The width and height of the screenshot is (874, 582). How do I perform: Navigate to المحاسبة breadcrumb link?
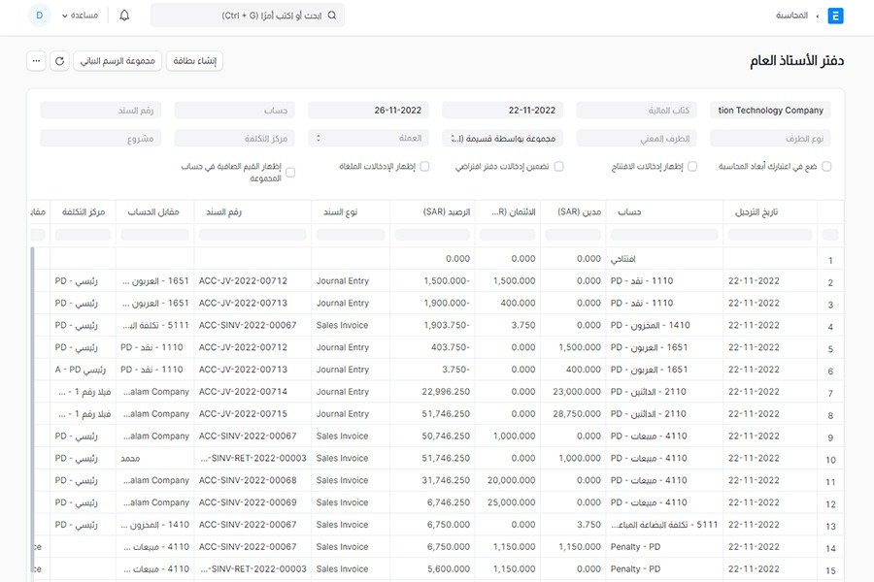click(x=792, y=16)
